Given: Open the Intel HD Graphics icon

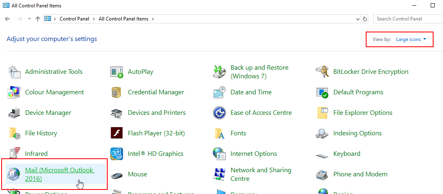Looking at the screenshot, I should pos(117,154).
